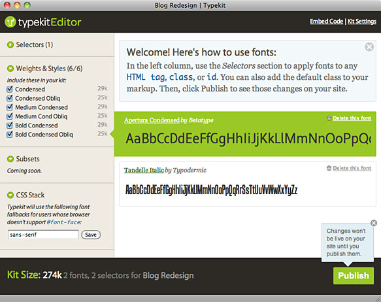Collapse the CSS Stack section
This screenshot has width=381, height=302.
pyautogui.click(x=10, y=195)
